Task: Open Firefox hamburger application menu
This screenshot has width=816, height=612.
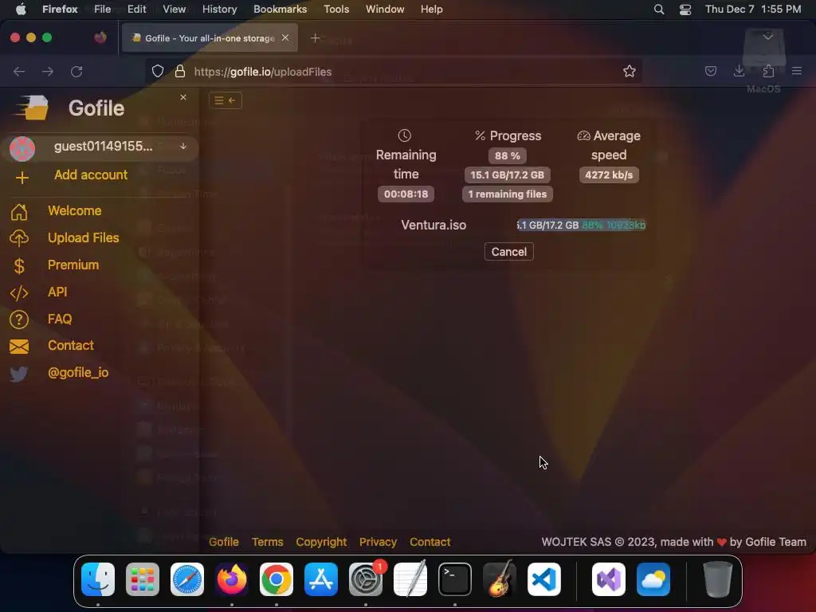Action: pyautogui.click(x=797, y=71)
